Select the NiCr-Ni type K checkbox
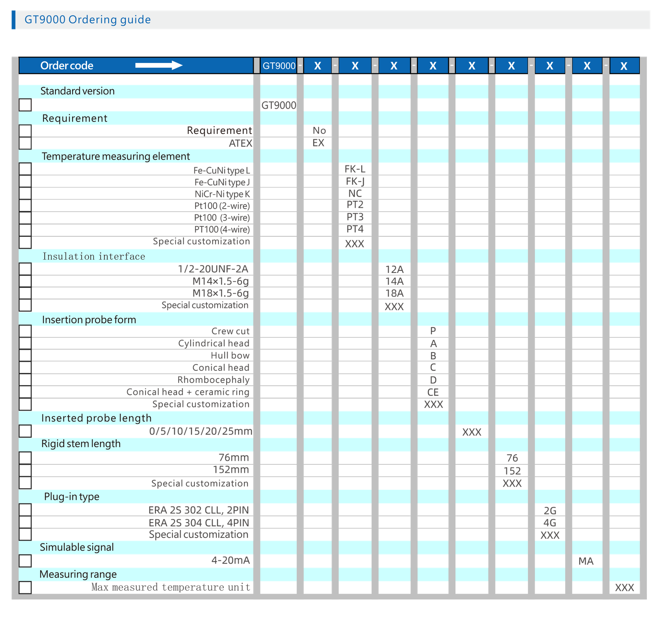663x618 pixels. 26,194
